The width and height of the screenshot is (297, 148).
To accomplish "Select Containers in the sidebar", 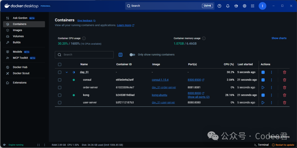I will click(24, 24).
